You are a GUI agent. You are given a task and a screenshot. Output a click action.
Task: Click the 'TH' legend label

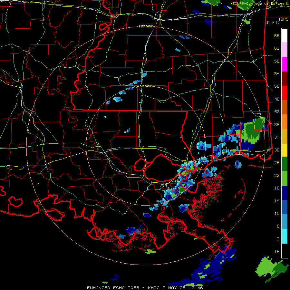click(x=277, y=252)
